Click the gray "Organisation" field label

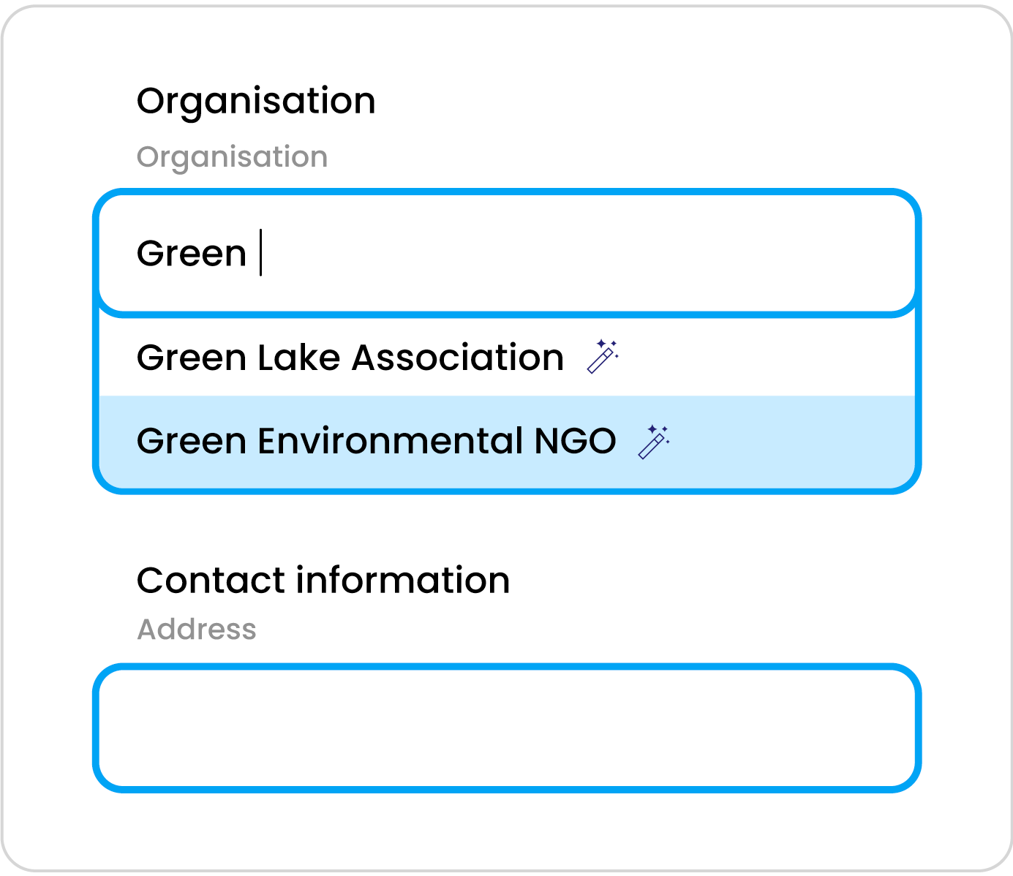232,157
